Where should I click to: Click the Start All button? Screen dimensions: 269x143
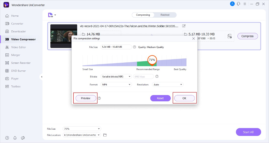click(249, 132)
